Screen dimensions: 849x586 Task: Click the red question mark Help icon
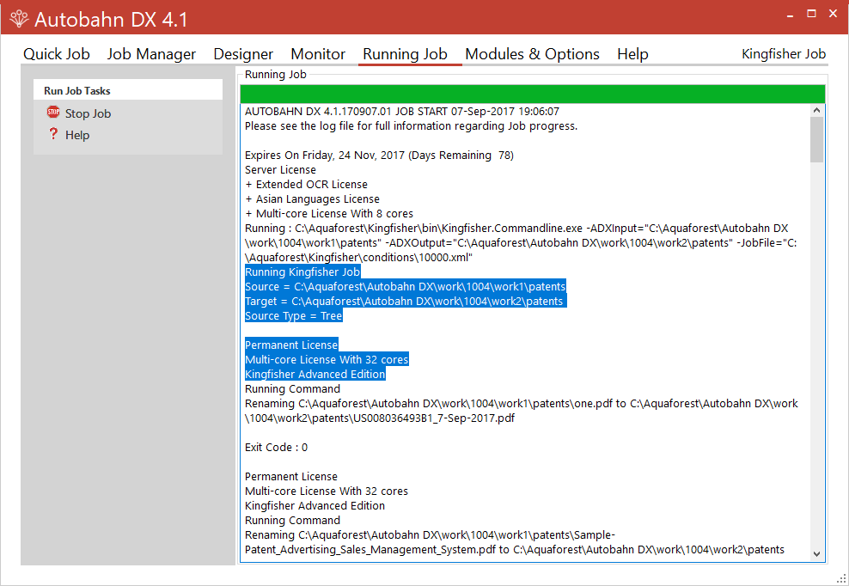point(53,134)
